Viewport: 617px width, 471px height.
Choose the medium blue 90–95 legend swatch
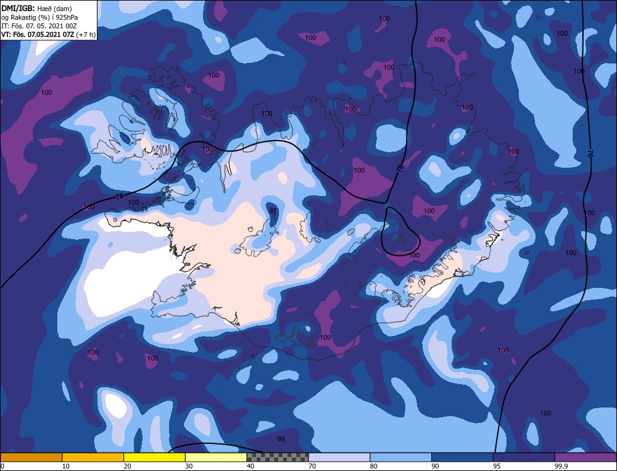pos(462,457)
